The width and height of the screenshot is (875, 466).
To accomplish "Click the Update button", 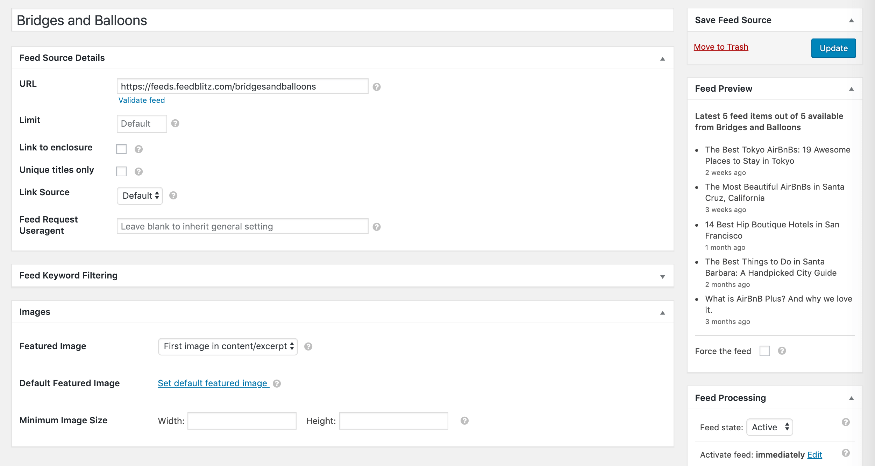I will (x=833, y=48).
